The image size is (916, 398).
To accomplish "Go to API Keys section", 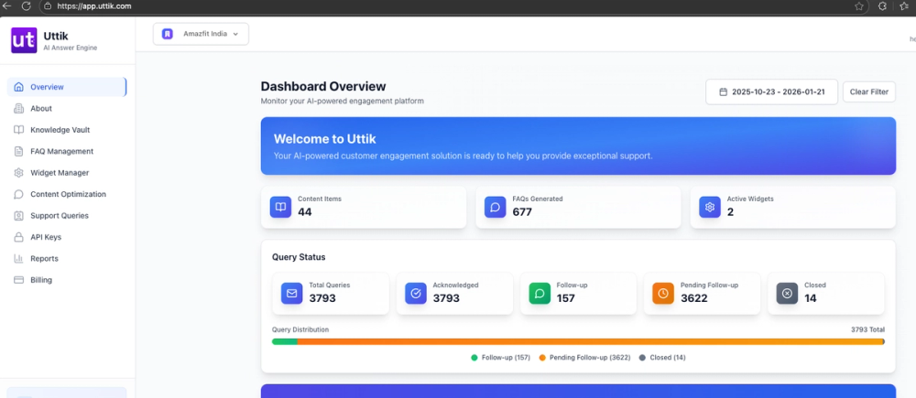I will 67,237.
